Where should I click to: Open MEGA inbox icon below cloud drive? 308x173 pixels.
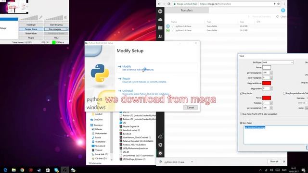pyautogui.click(x=160, y=28)
